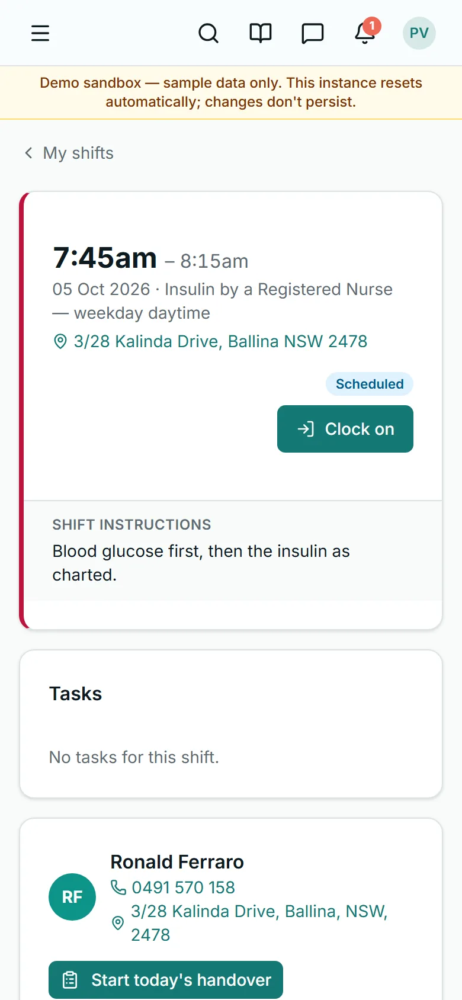This screenshot has height=1000, width=462.
Task: Open the book knowledge base icon
Action: click(261, 33)
